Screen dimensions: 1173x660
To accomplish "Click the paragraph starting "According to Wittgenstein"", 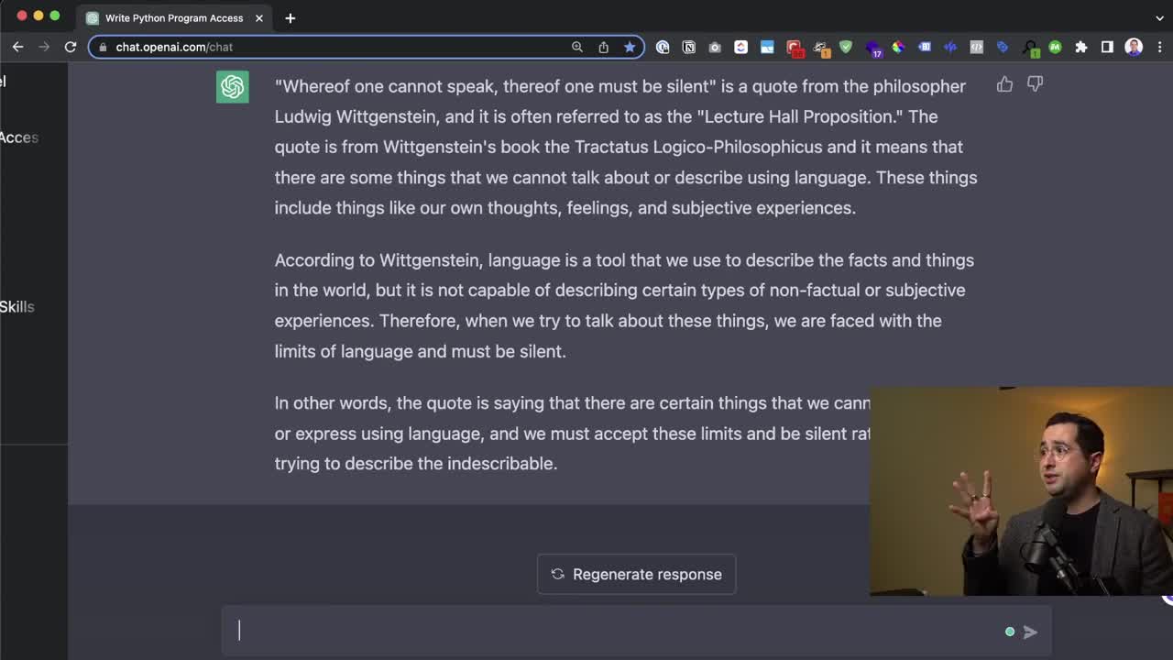I will click(624, 305).
